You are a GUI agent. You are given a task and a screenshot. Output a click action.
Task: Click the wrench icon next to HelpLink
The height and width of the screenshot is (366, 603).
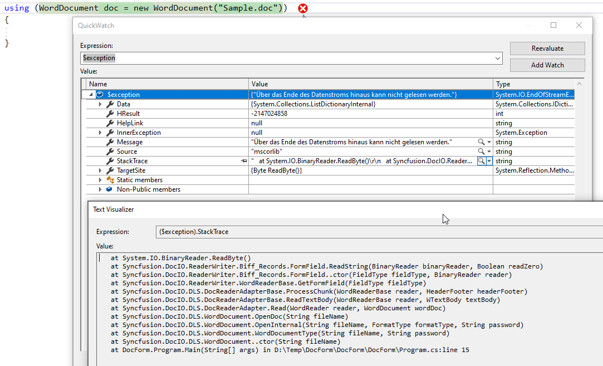[x=110, y=123]
